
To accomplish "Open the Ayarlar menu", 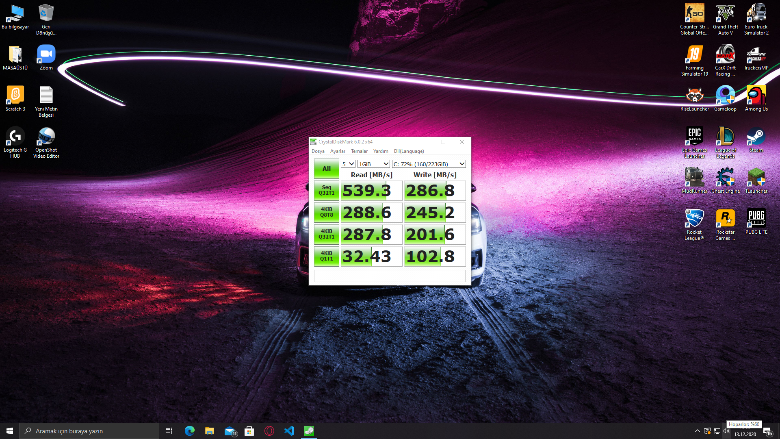I will [338, 151].
